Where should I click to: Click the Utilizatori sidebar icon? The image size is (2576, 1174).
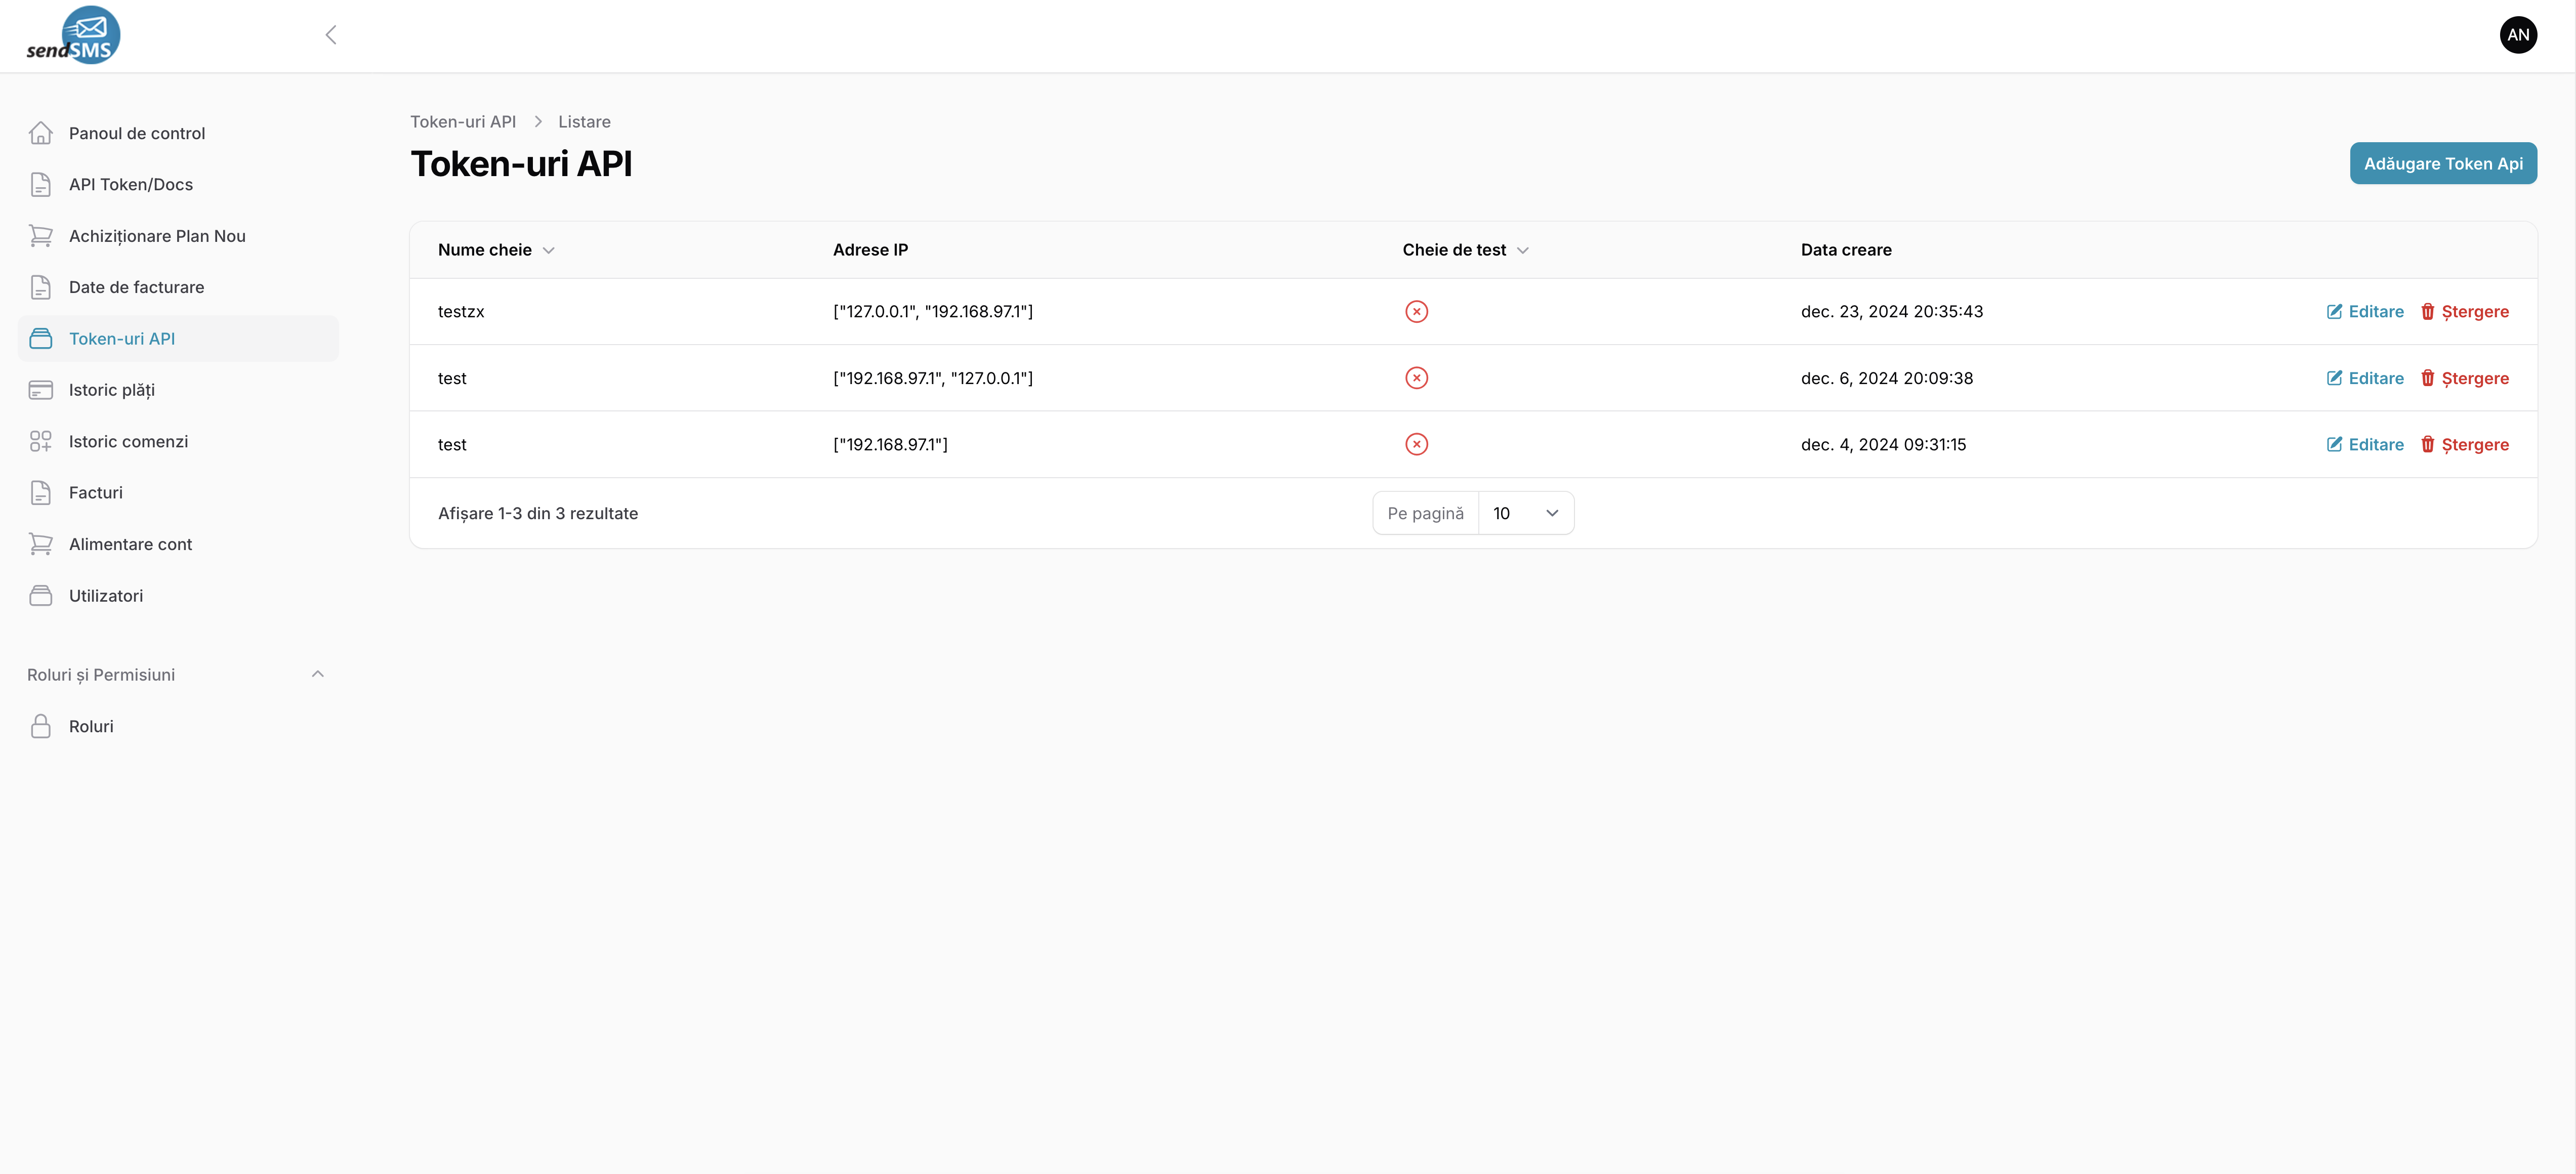click(41, 596)
